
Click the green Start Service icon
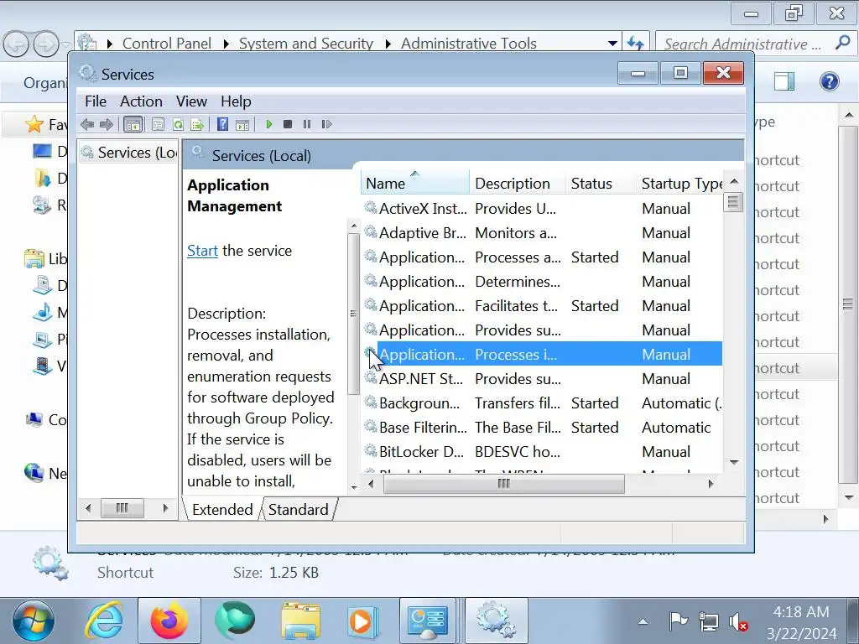(268, 124)
